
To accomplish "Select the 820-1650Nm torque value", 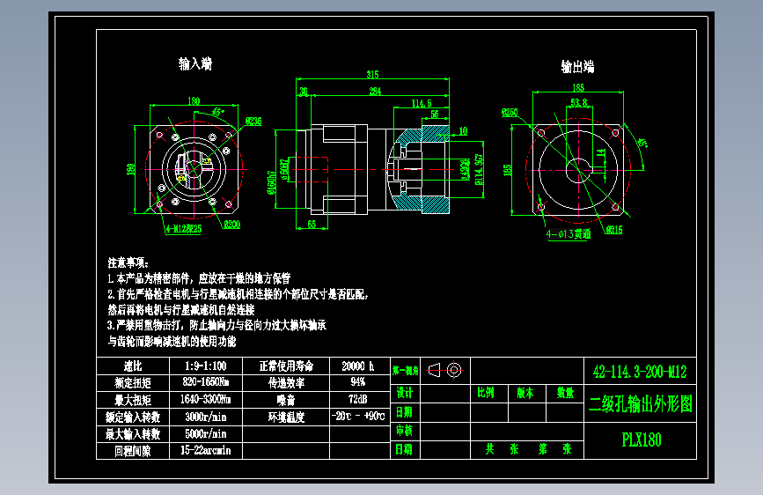I will [x=206, y=381].
